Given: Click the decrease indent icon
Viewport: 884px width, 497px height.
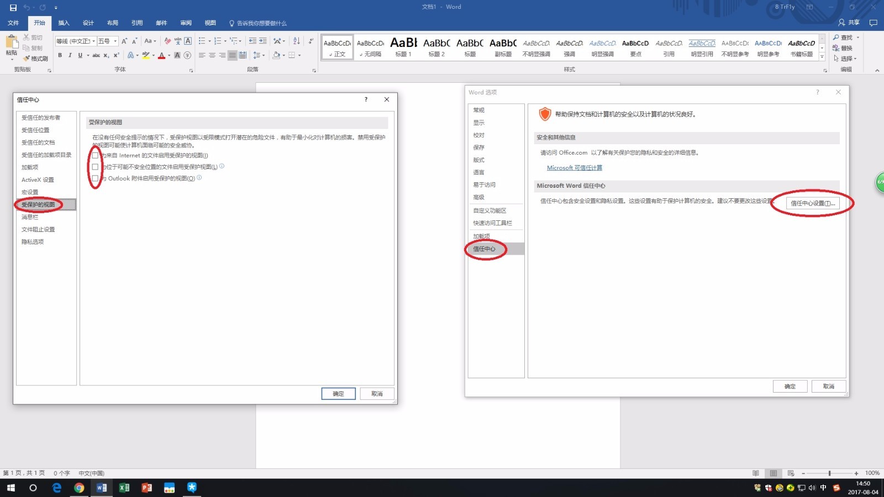Looking at the screenshot, I should [x=252, y=41].
